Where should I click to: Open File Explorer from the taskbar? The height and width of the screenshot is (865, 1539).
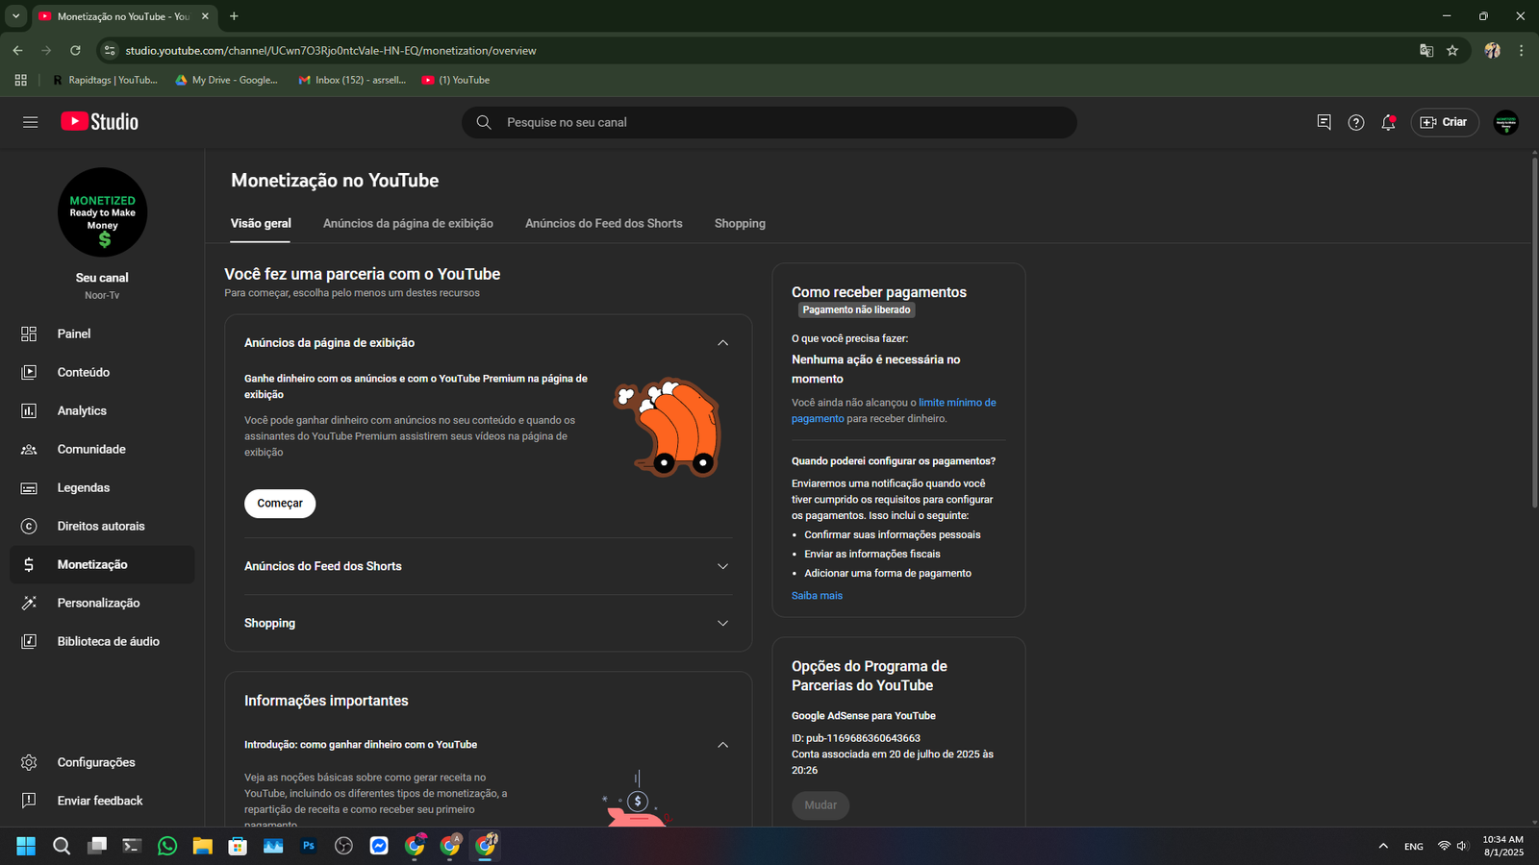202,846
